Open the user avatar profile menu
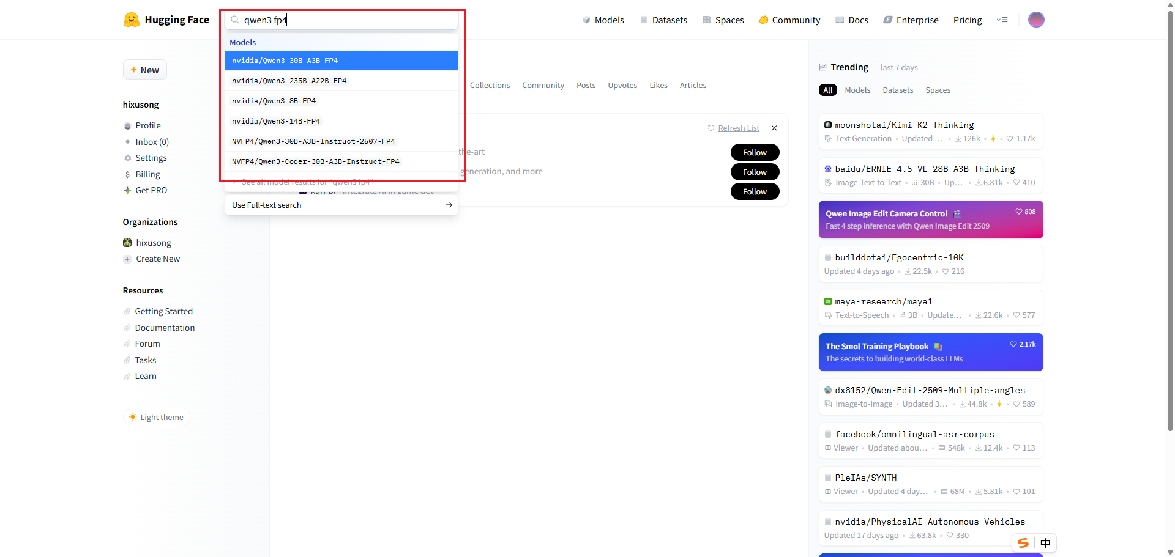 (1035, 20)
